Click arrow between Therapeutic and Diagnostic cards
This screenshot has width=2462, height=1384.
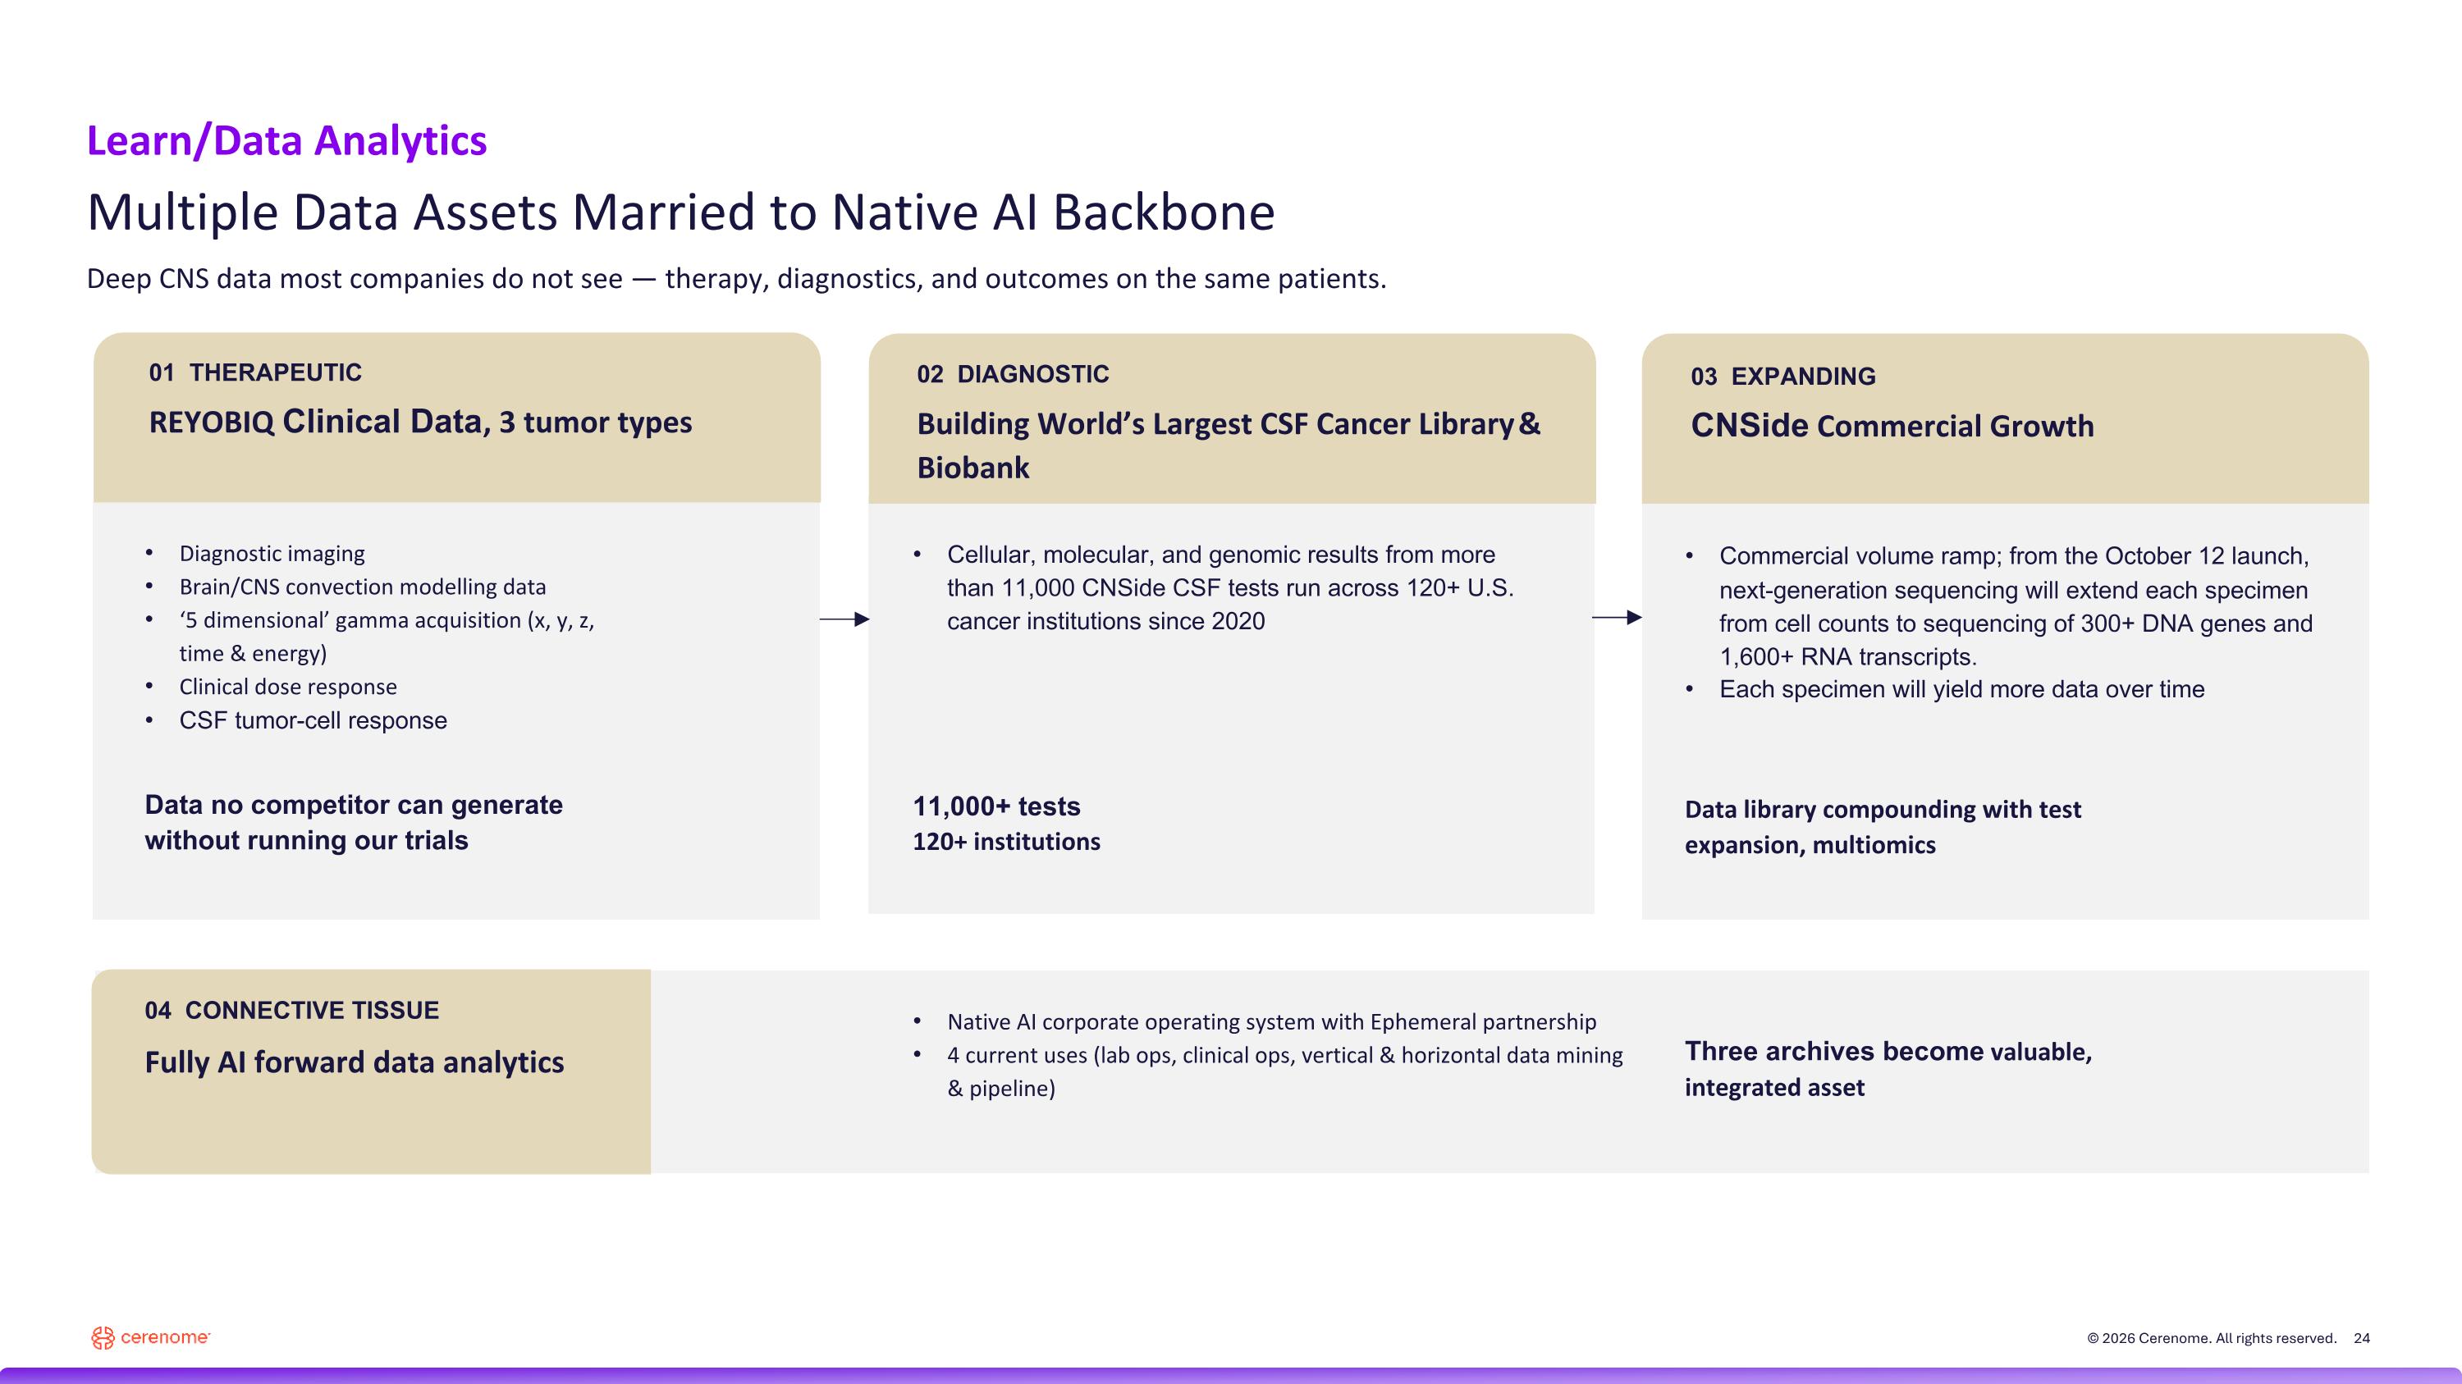click(845, 619)
